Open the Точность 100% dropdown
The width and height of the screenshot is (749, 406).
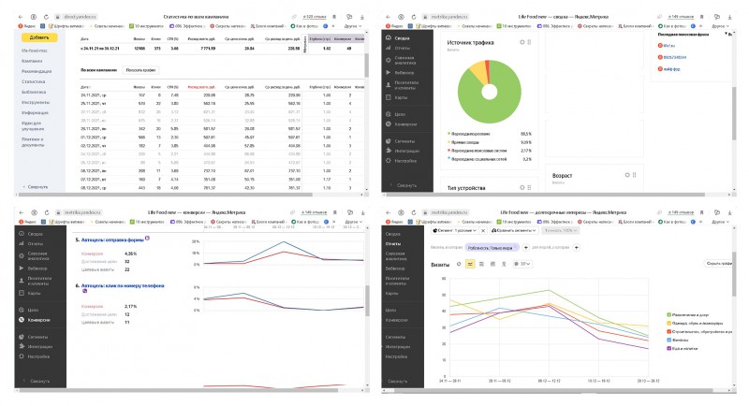[x=560, y=230]
